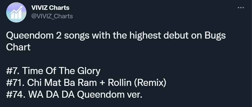Select the "#7. Time Of The Glory" line

(x=53, y=71)
